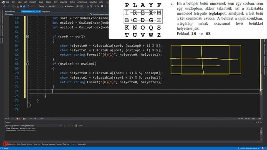267x150 pixels.
Task: Open the Package Manager Console tab
Action: [52, 144]
